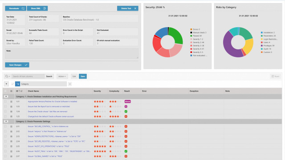The image size is (285, 160).
Task: Remove the Category control break with X
Action: (x=70, y=84)
